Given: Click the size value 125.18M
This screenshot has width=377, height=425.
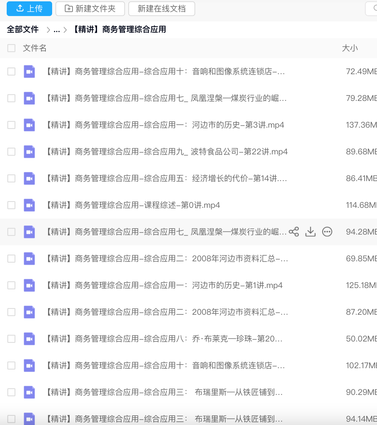Looking at the screenshot, I should click(361, 285).
